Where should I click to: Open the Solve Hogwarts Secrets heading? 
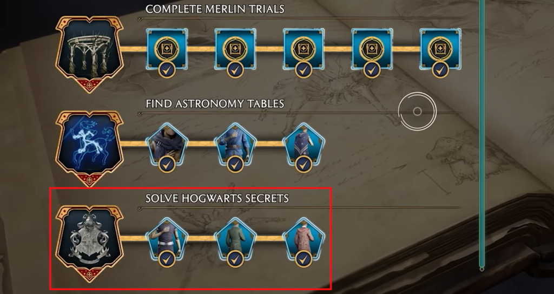tap(217, 199)
